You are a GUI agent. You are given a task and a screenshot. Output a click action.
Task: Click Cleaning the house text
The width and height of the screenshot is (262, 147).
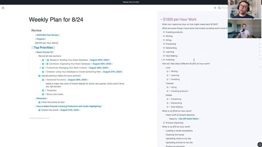[x=175, y=135]
